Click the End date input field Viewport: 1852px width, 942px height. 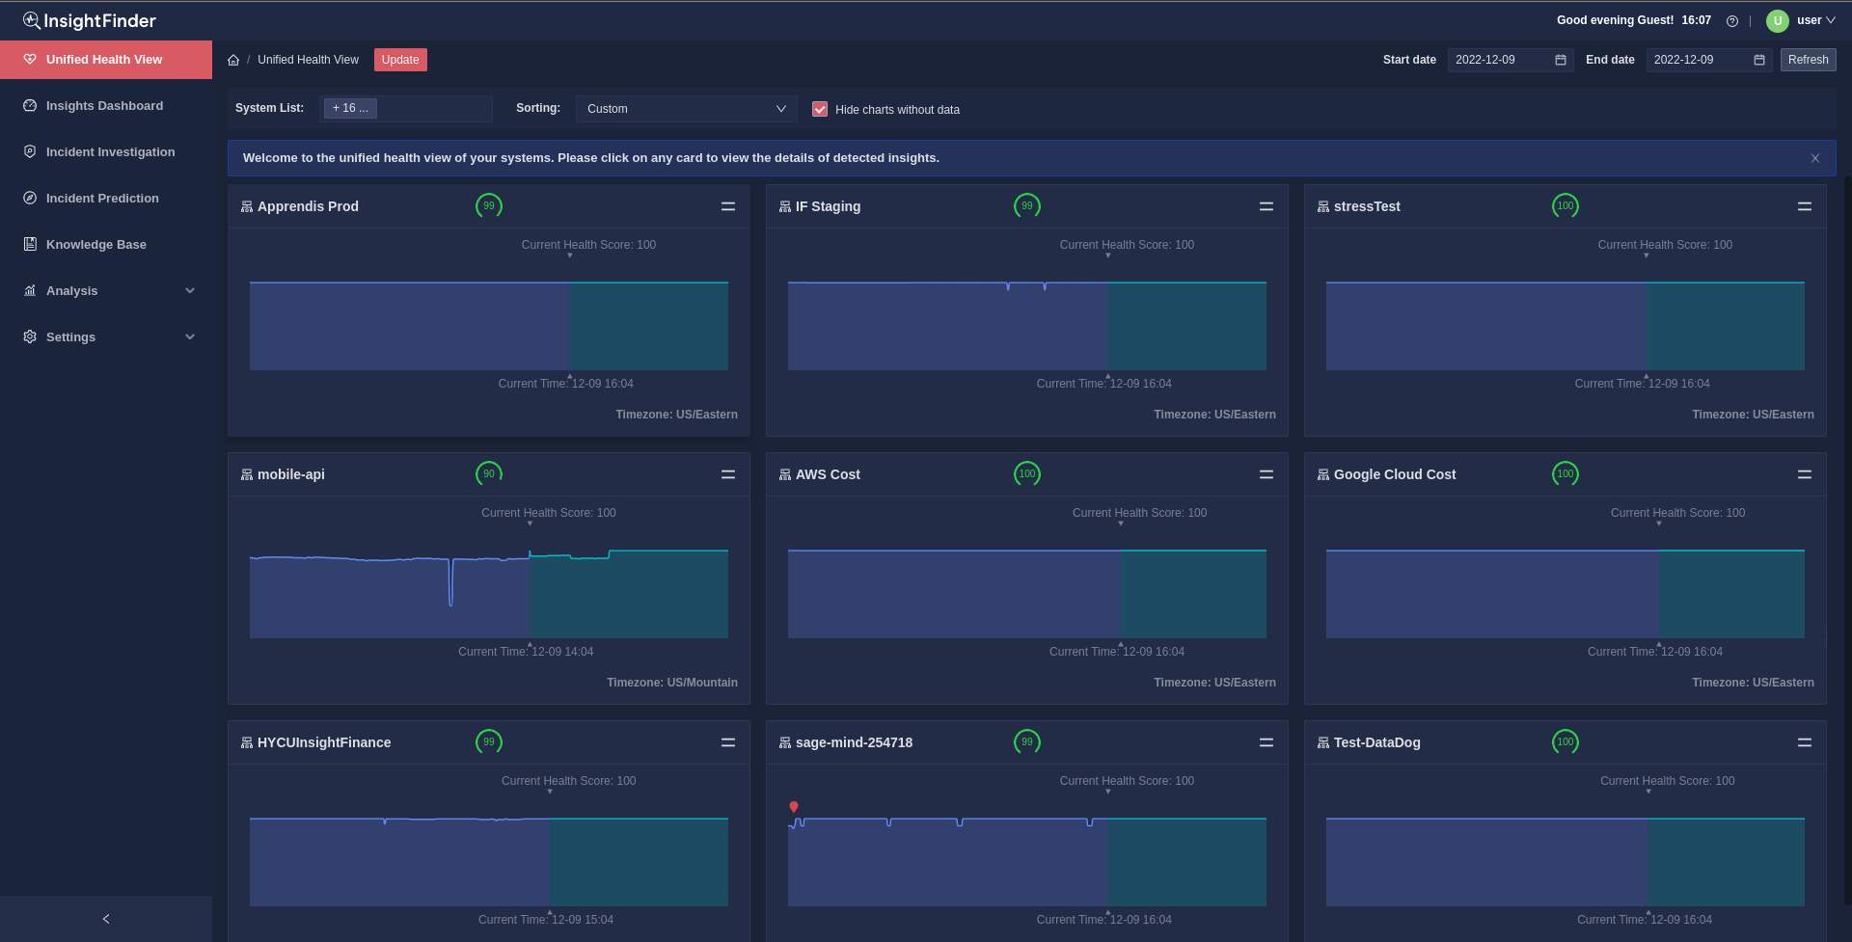pos(1709,60)
